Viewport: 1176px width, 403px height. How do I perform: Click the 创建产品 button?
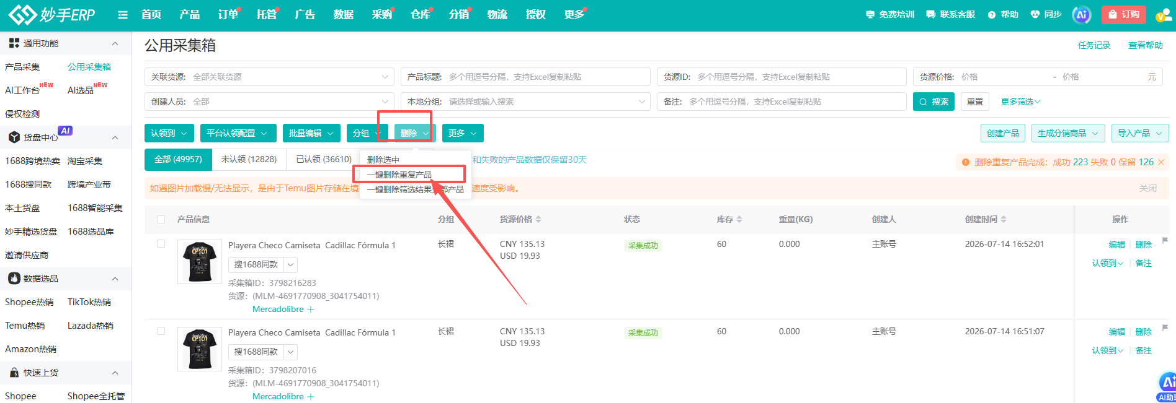[1003, 133]
